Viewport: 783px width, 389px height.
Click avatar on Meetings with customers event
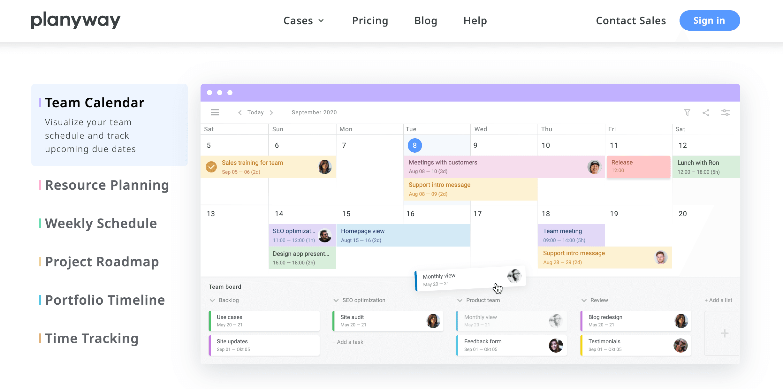click(594, 167)
